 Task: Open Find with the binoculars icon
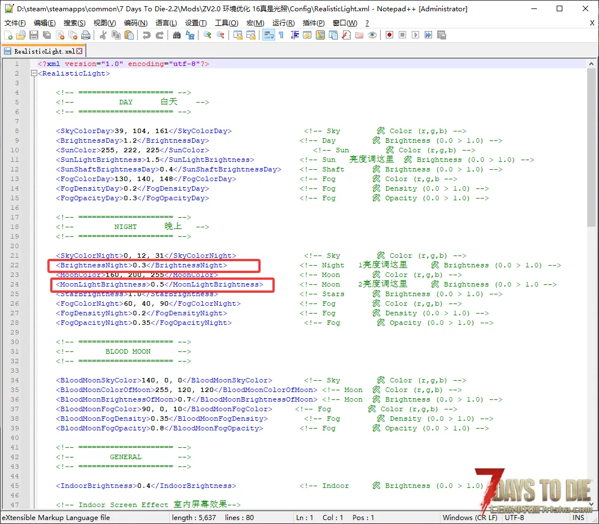click(x=177, y=35)
